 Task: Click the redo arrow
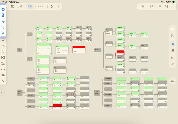click(x=59, y=6)
